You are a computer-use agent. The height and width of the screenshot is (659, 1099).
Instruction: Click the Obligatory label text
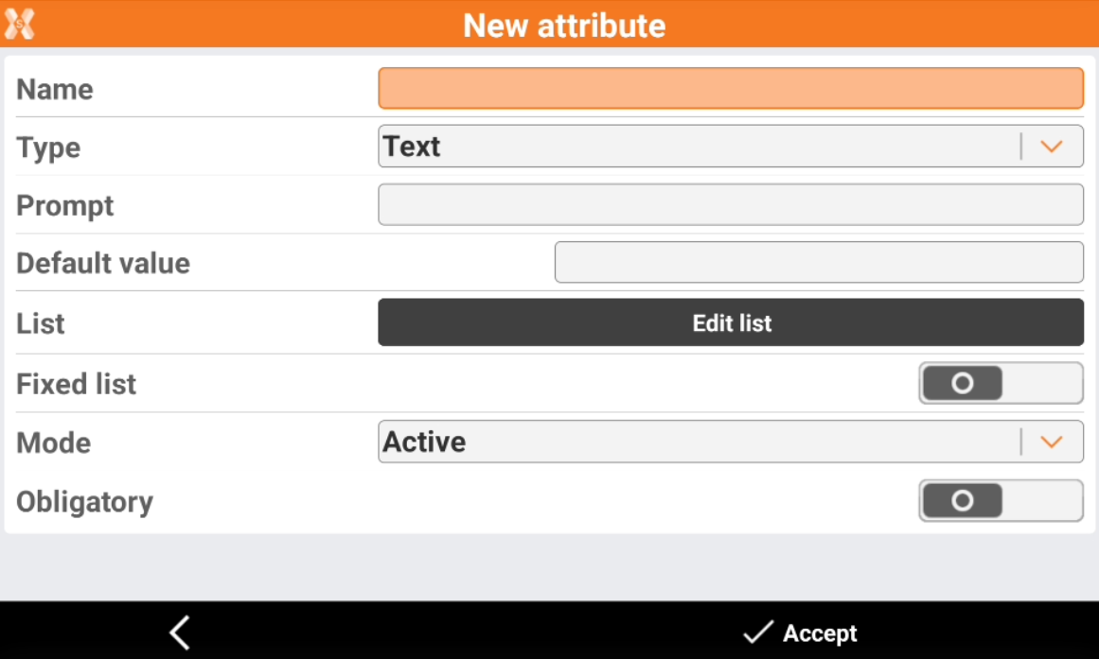click(84, 502)
